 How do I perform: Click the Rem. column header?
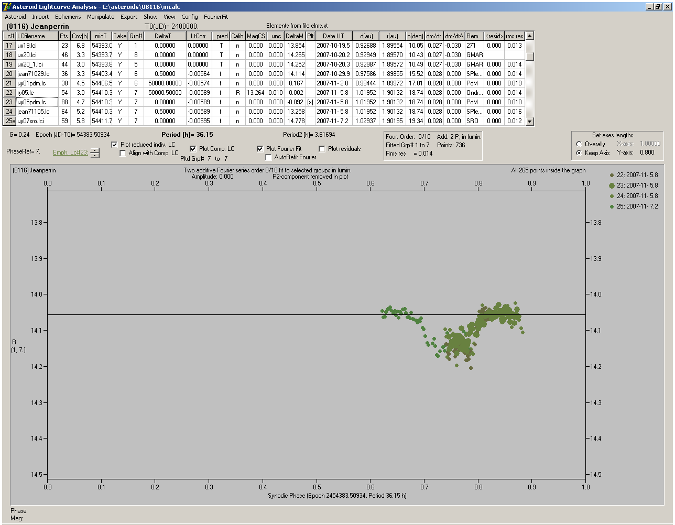coord(474,36)
